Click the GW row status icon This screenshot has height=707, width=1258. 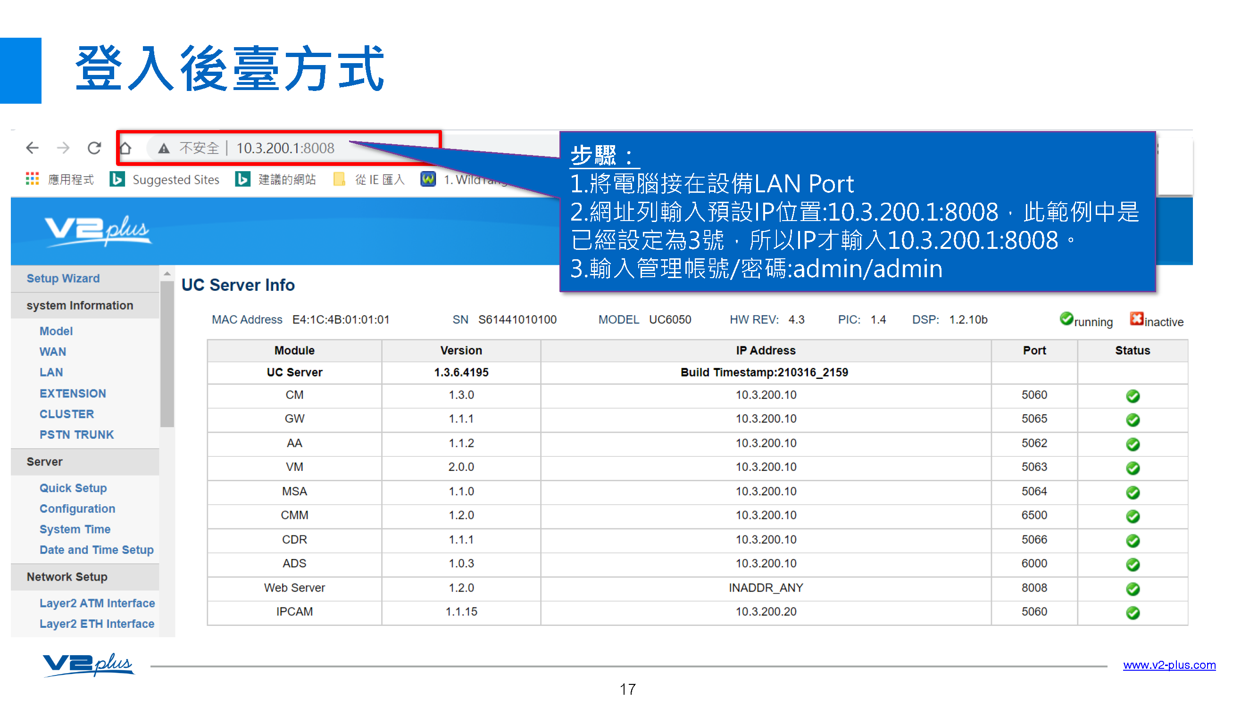1133,420
